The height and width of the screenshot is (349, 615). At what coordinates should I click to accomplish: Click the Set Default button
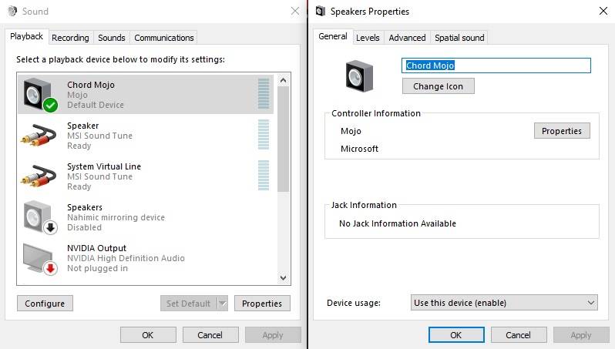click(x=188, y=304)
